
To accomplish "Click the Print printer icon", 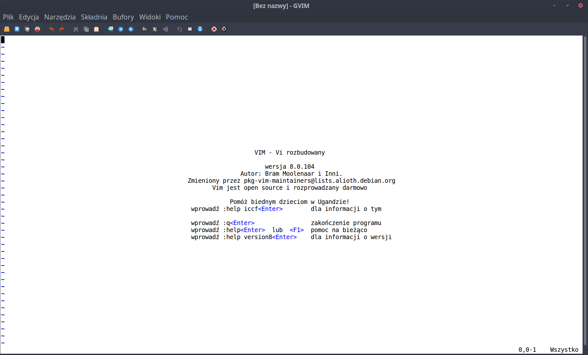I will [37, 29].
